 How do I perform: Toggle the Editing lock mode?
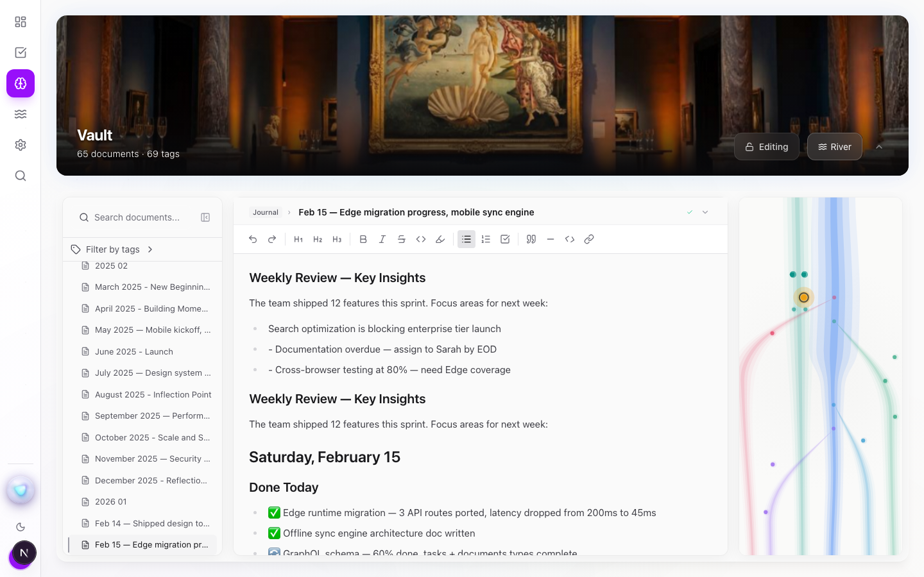[x=766, y=147]
